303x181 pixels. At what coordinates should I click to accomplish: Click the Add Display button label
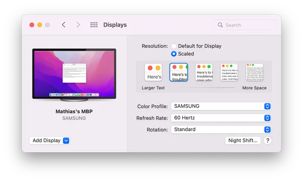[x=47, y=140]
